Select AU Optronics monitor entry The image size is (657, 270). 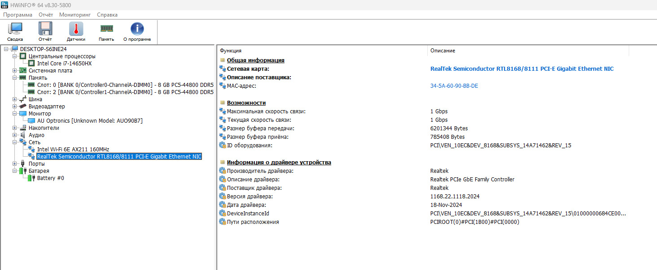[x=90, y=121]
